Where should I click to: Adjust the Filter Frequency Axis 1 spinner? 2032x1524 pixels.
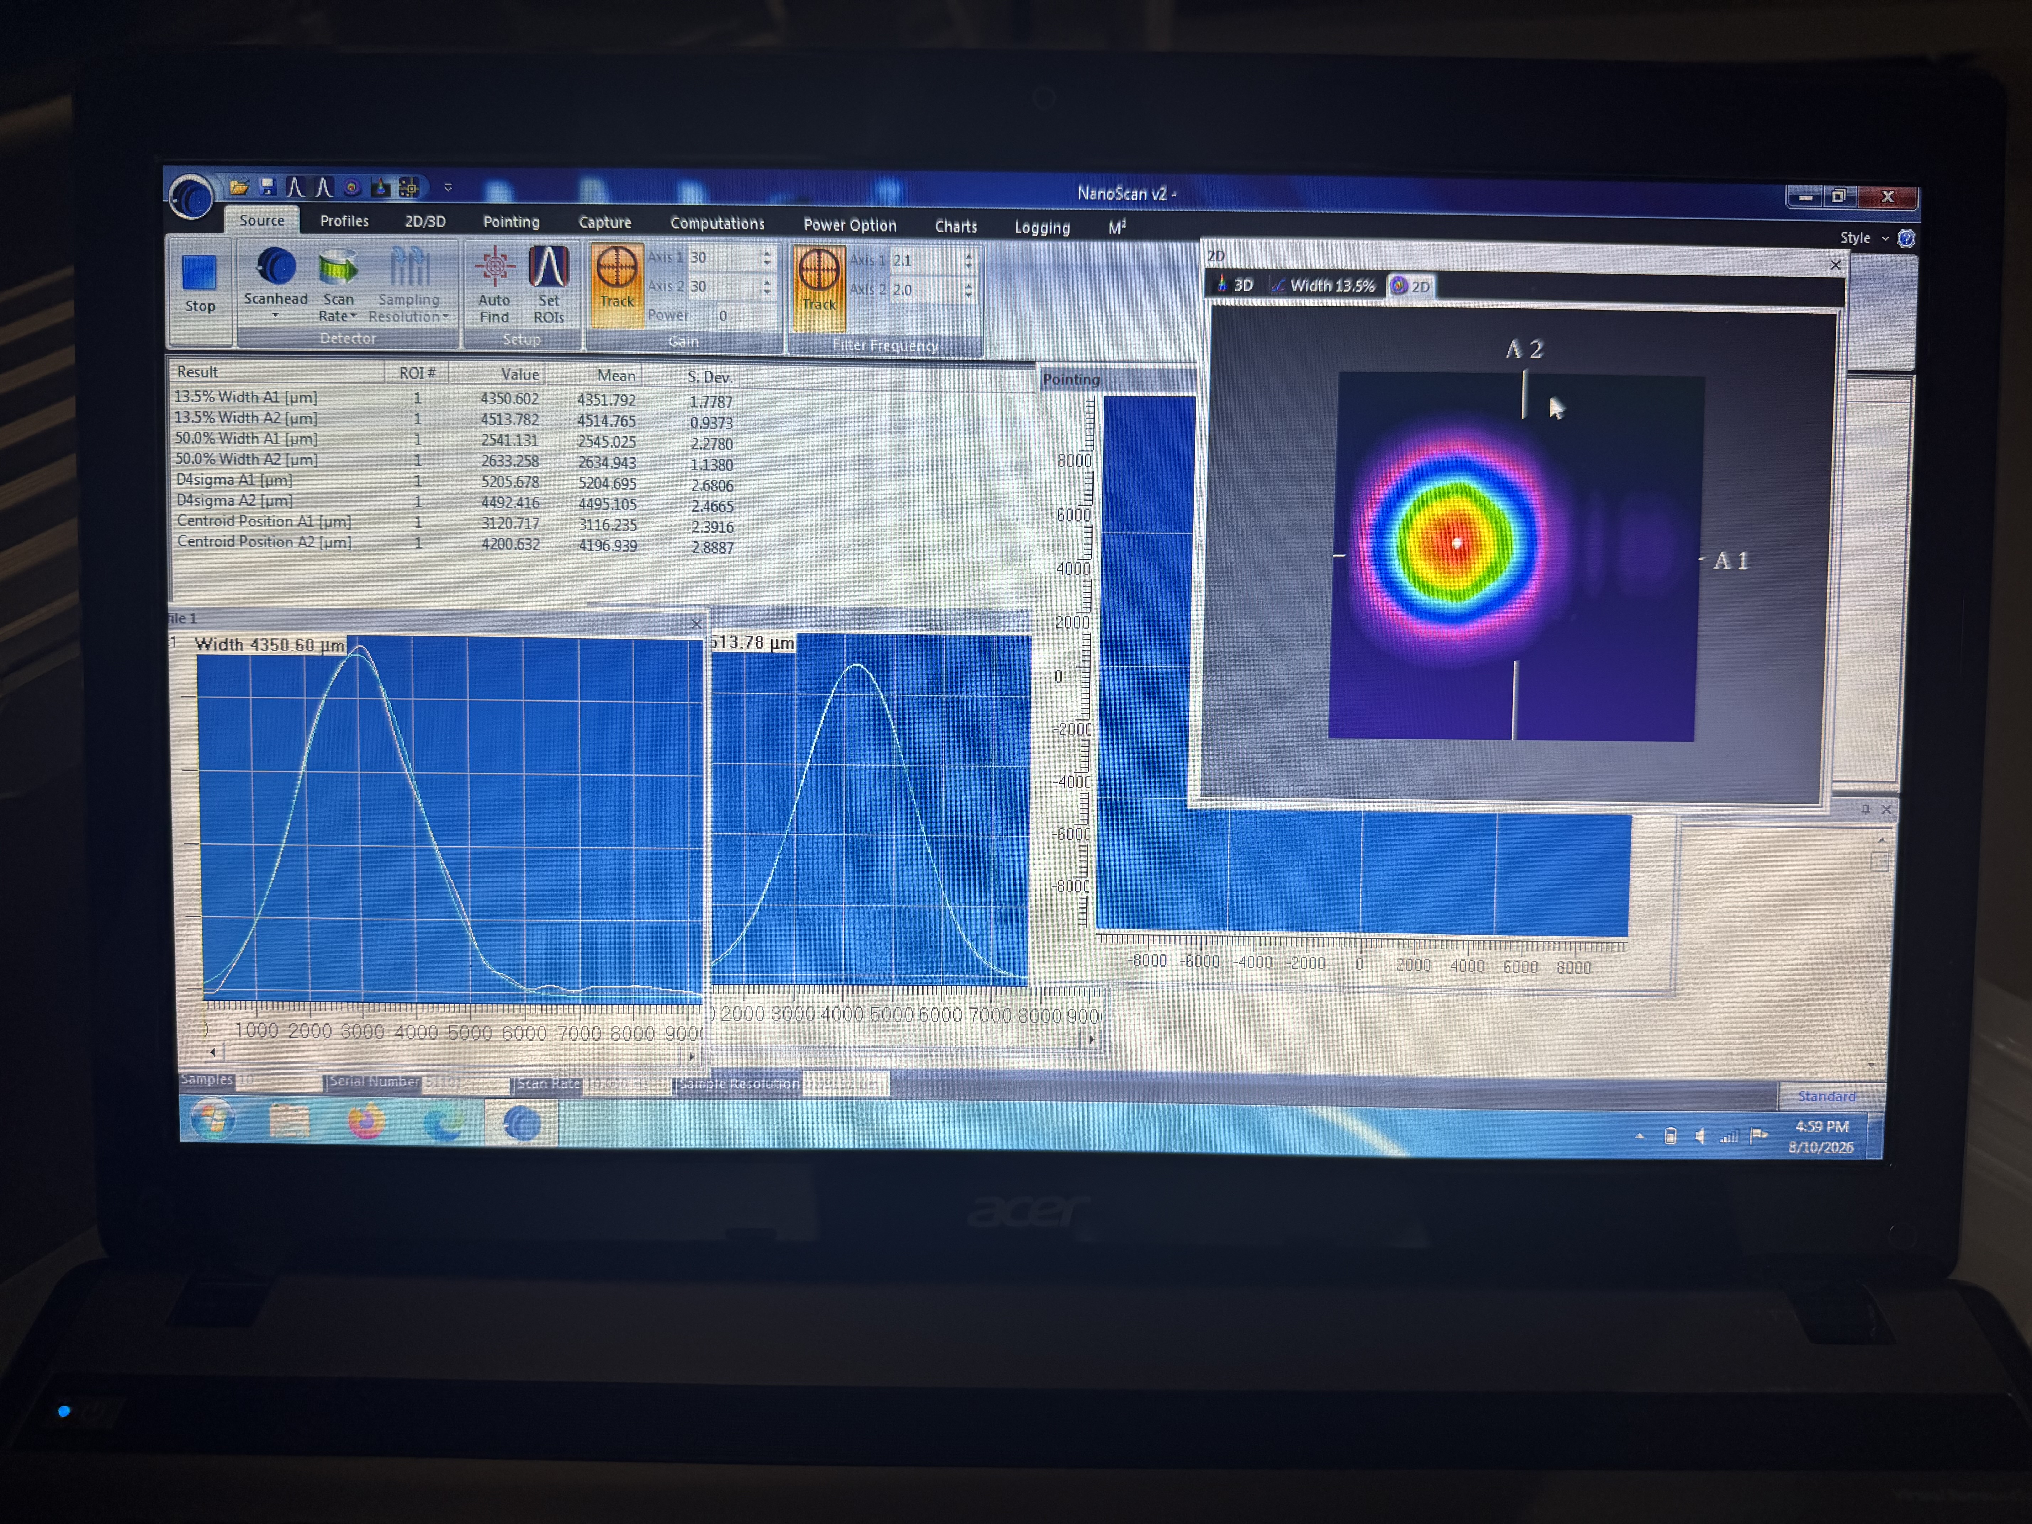click(x=969, y=262)
